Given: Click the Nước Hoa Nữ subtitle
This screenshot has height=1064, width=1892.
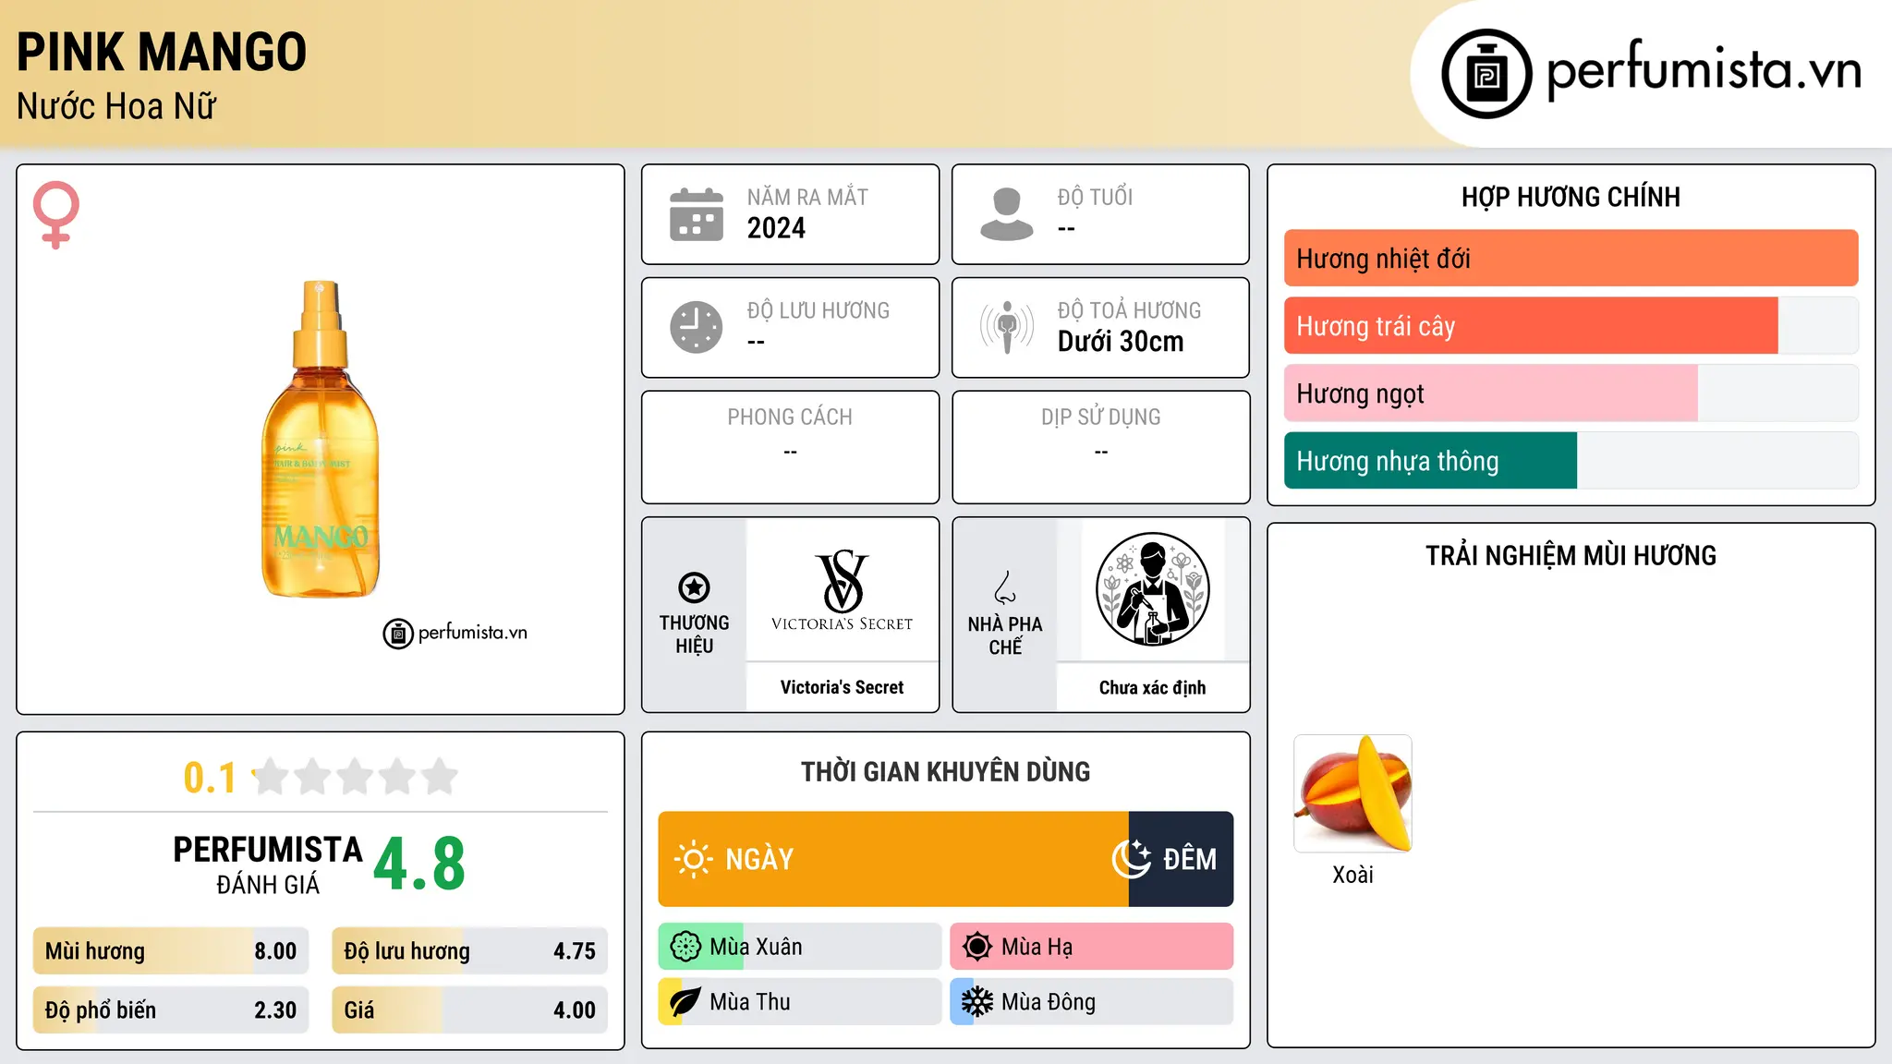Looking at the screenshot, I should pyautogui.click(x=116, y=106).
